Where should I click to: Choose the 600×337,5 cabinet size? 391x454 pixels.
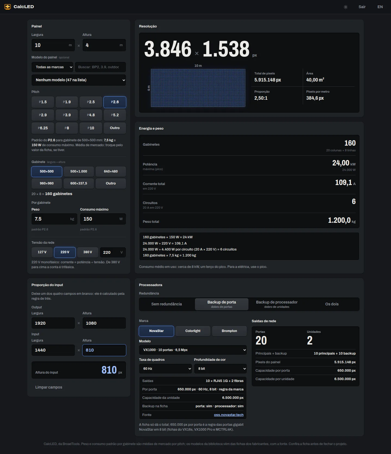[79, 184]
